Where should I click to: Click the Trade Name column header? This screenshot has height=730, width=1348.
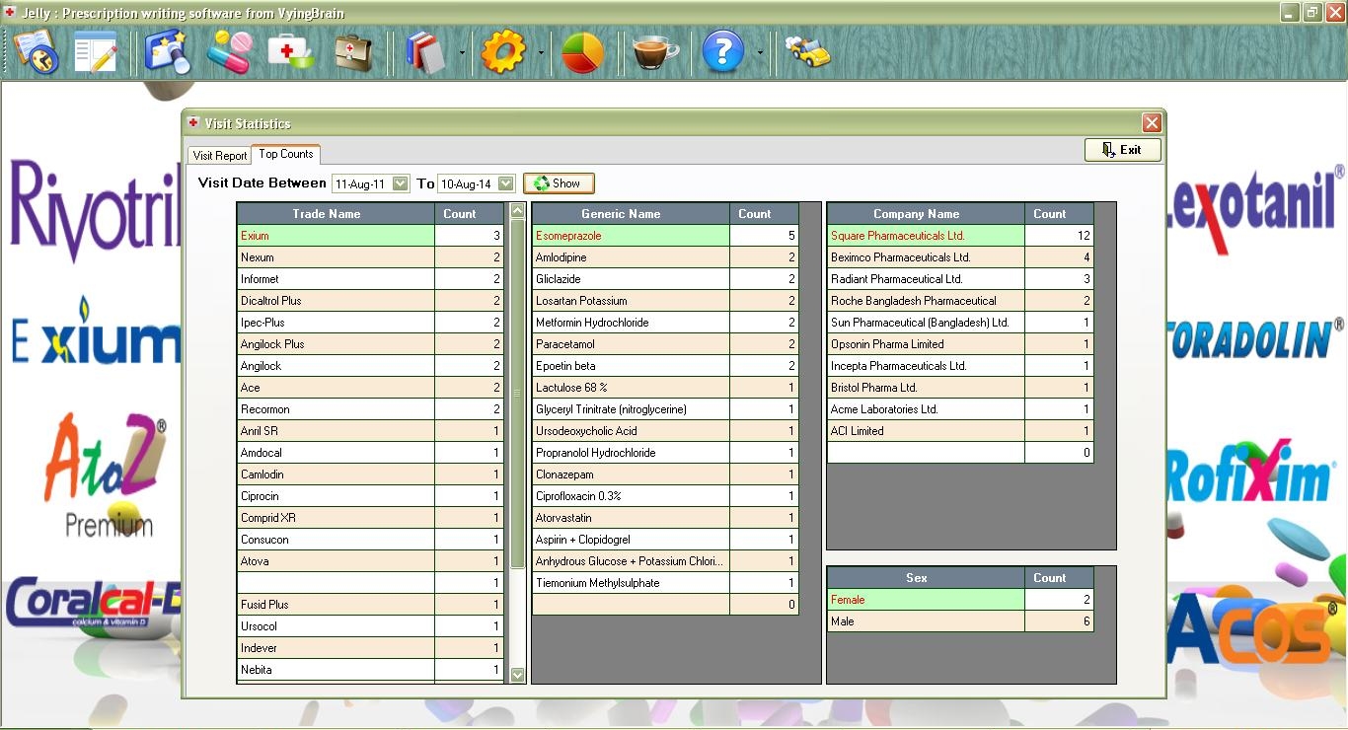pyautogui.click(x=336, y=214)
